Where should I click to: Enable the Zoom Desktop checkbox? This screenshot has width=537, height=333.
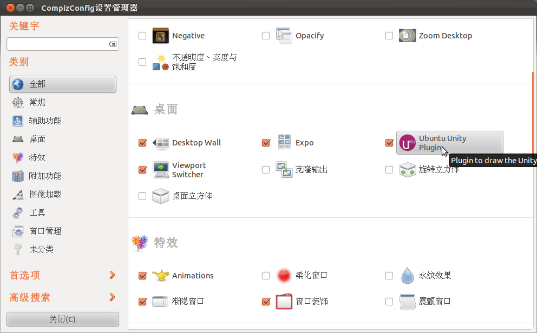389,36
